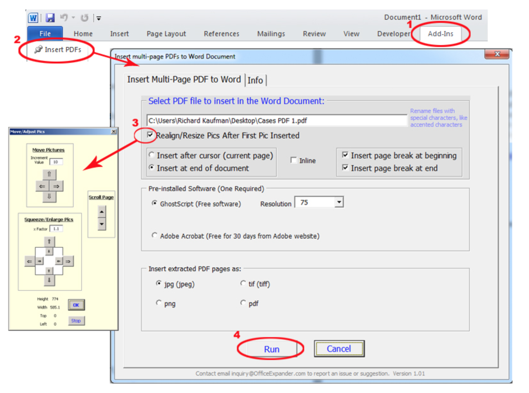
Task: Select Insert at end of document
Action: point(152,167)
